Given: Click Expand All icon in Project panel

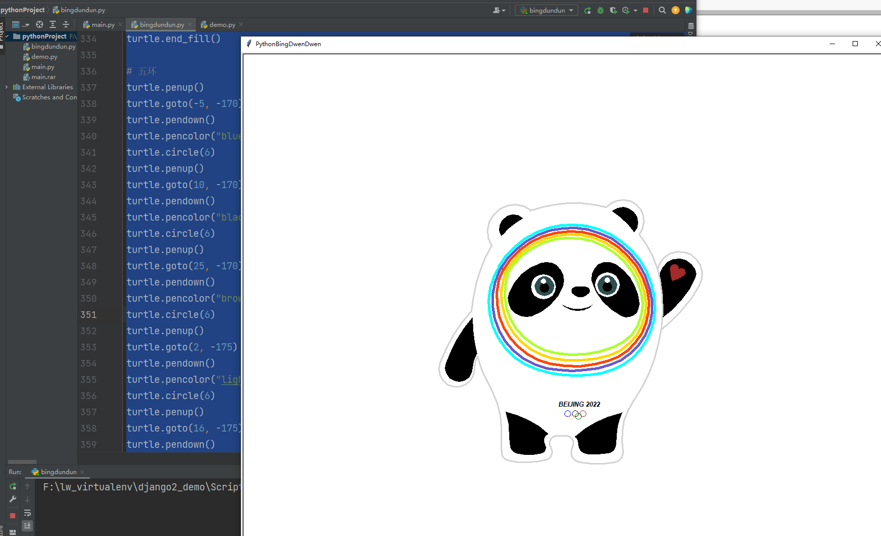Looking at the screenshot, I should pyautogui.click(x=53, y=24).
